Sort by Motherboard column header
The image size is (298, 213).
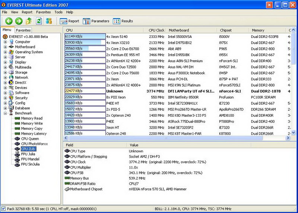click(191, 30)
